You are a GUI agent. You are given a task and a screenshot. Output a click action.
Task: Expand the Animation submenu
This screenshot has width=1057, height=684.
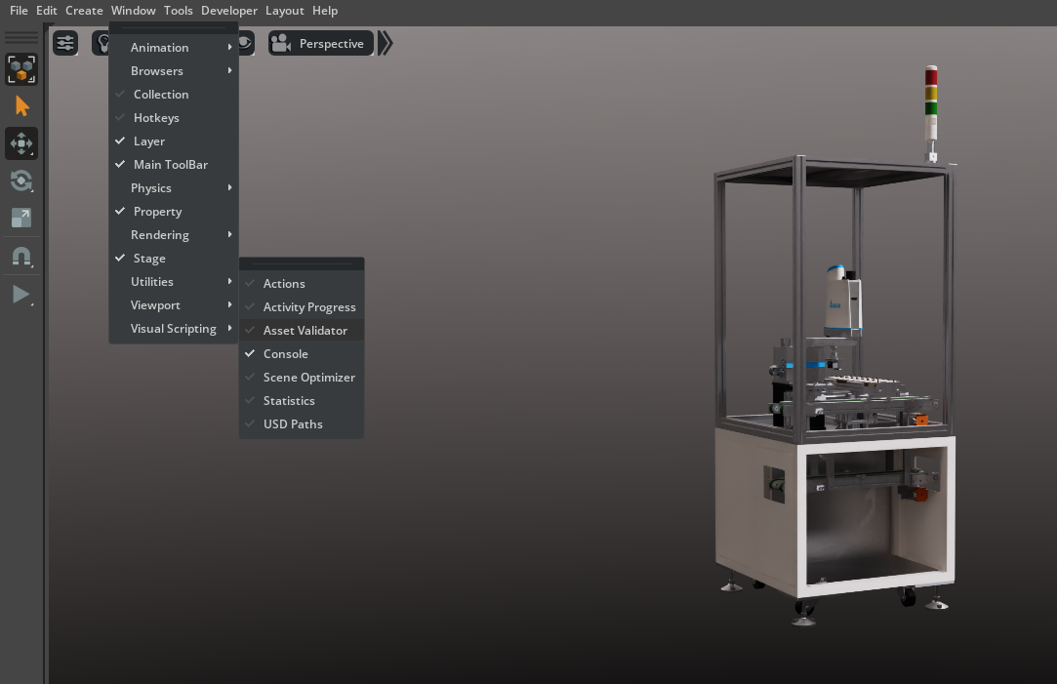coord(160,48)
